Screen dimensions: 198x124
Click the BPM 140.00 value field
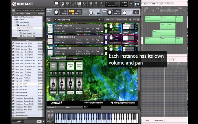pos(78,13)
